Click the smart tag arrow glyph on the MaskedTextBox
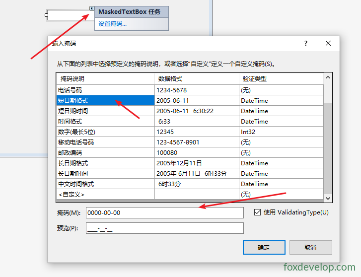Viewport: 361px width, 277px height. click(92, 8)
